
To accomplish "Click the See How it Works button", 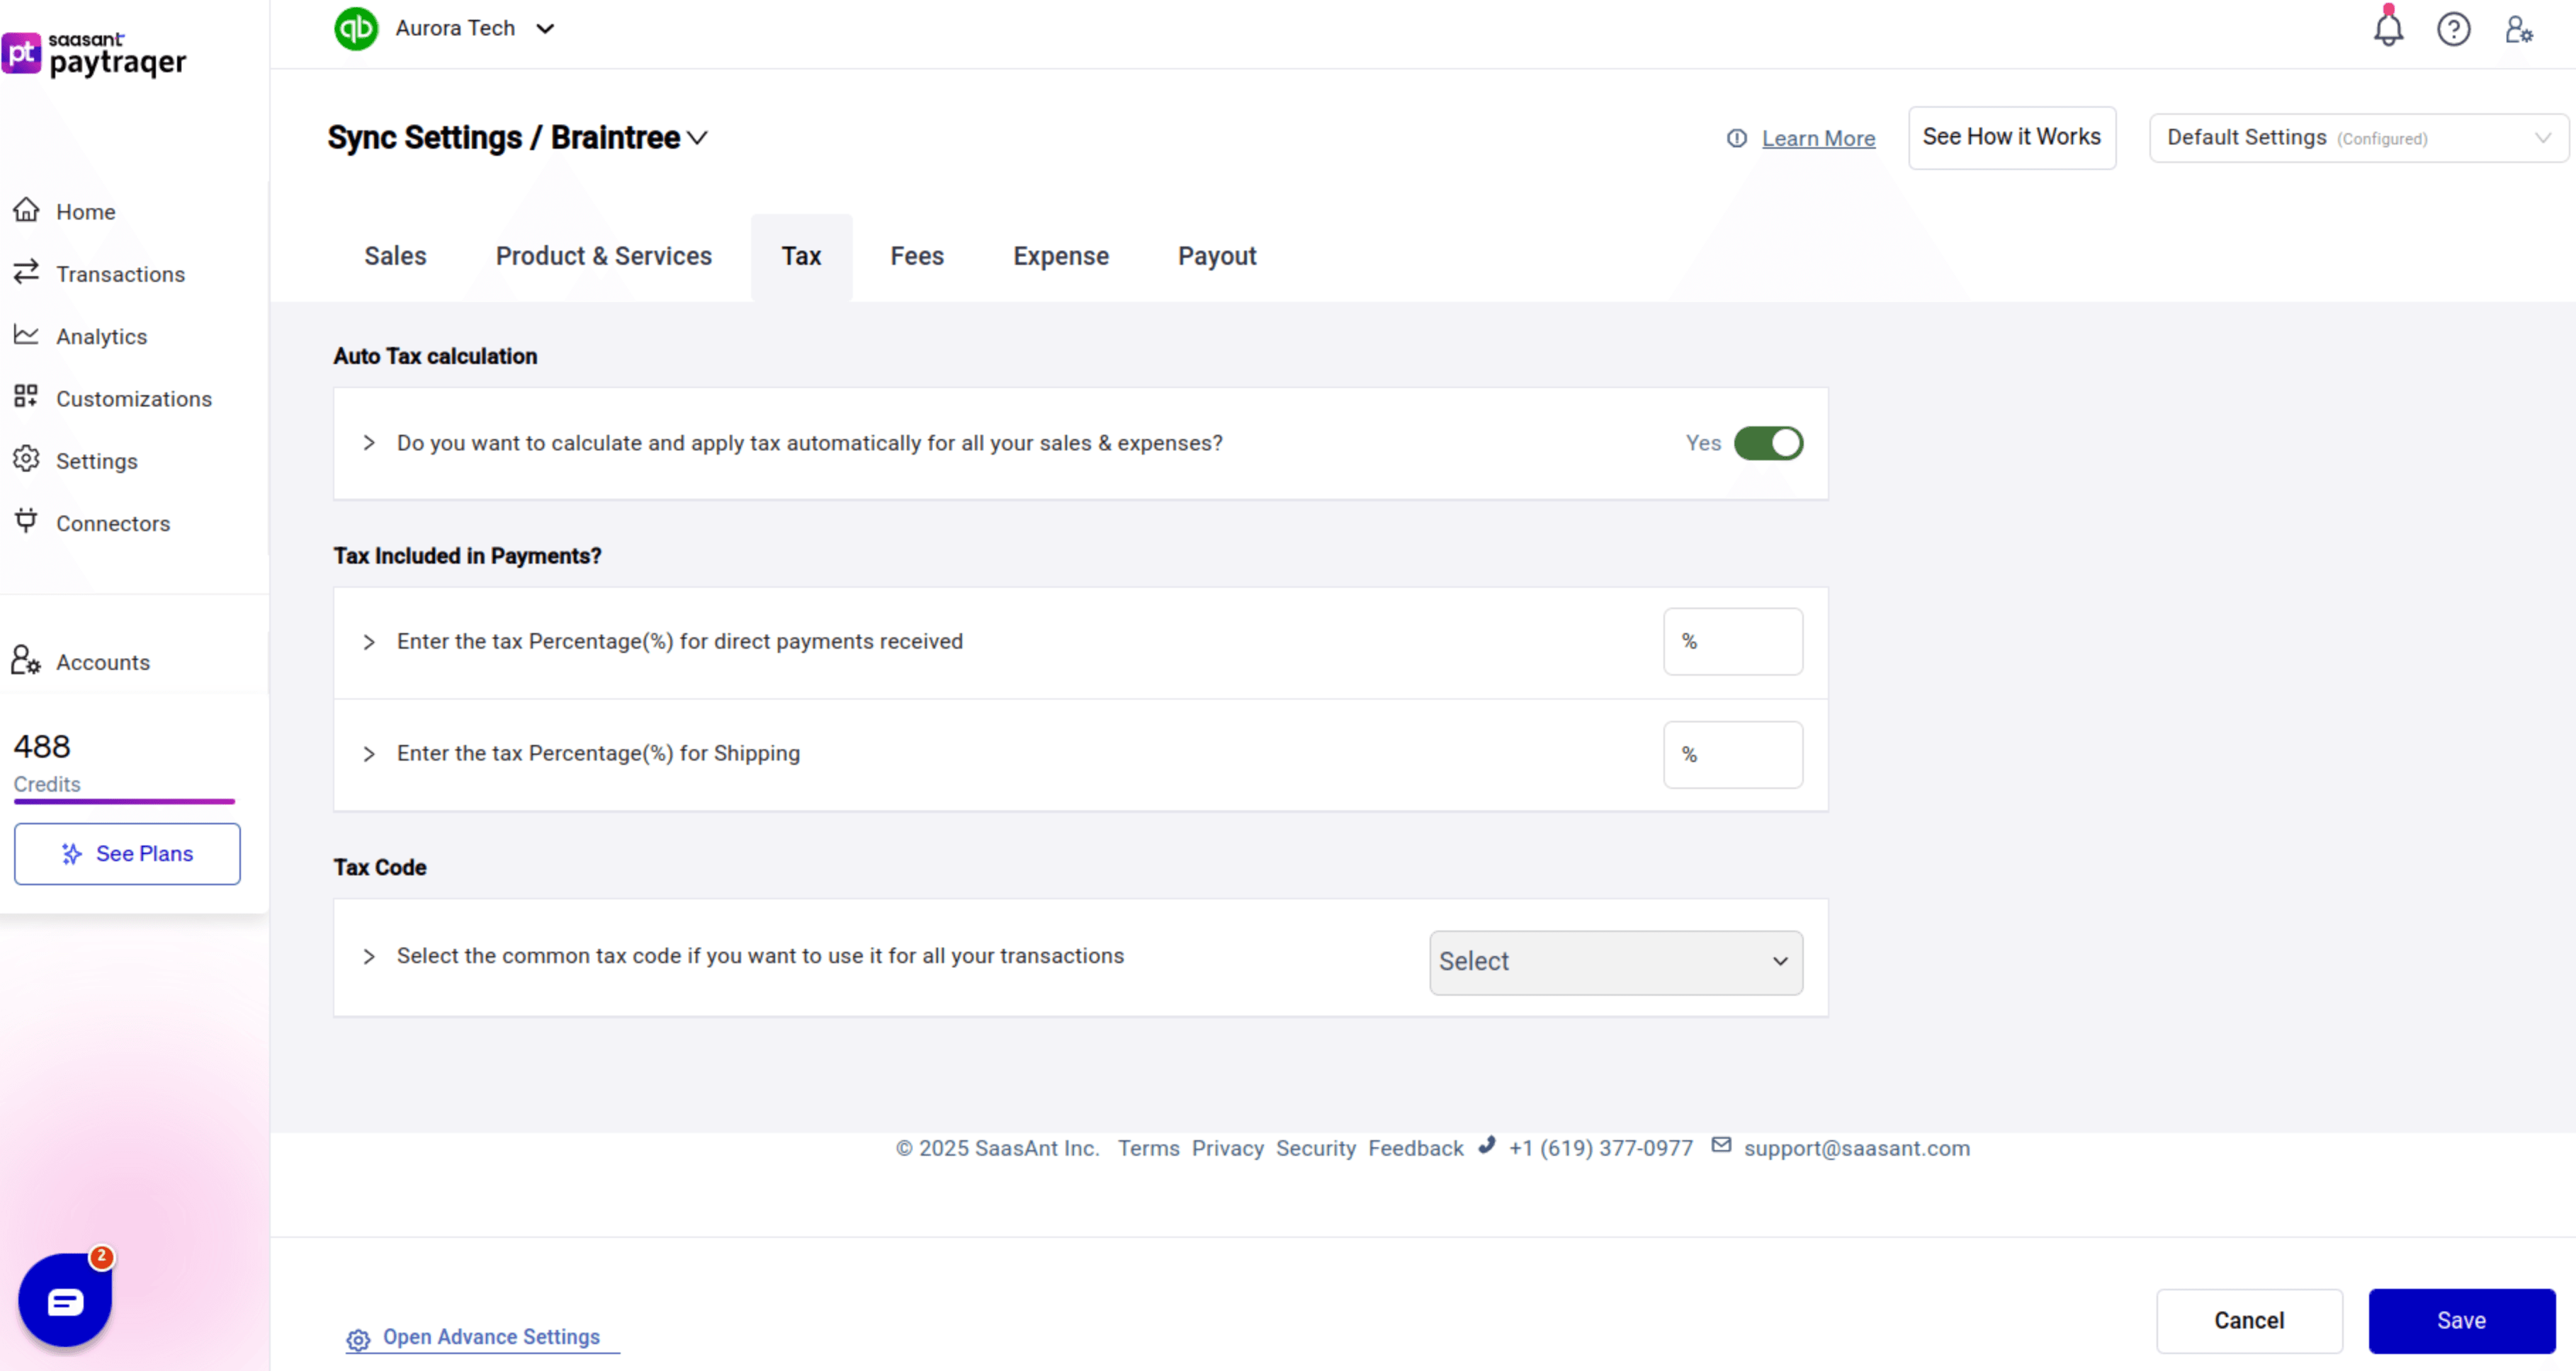I will (x=2012, y=137).
